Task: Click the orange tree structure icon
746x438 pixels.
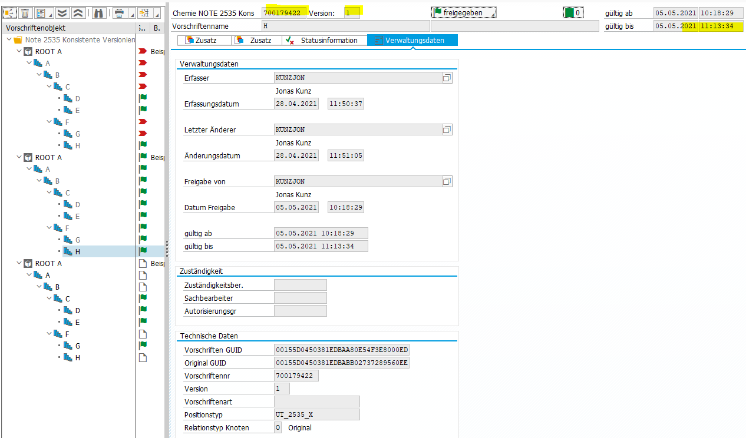Action: pos(144,13)
